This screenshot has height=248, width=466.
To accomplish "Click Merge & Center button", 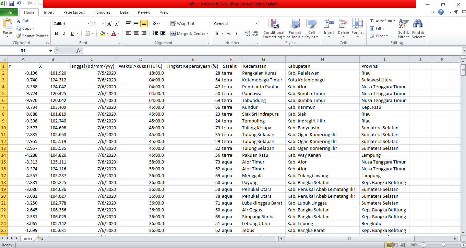I will (x=188, y=34).
